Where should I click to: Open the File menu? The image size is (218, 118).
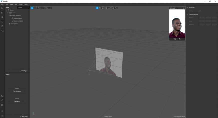point(2,4)
